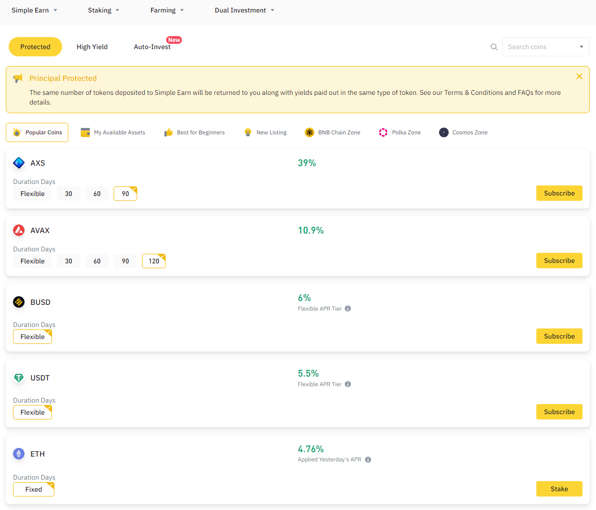Image resolution: width=596 pixels, height=510 pixels.
Task: Subscribe to AVAX product
Action: click(559, 261)
